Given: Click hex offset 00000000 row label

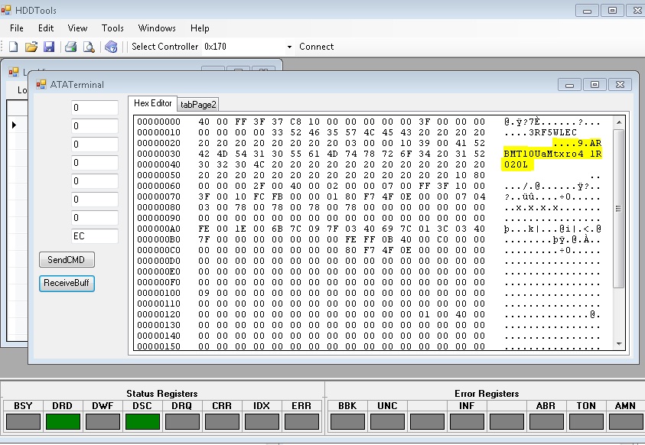Looking at the screenshot, I should [x=159, y=122].
